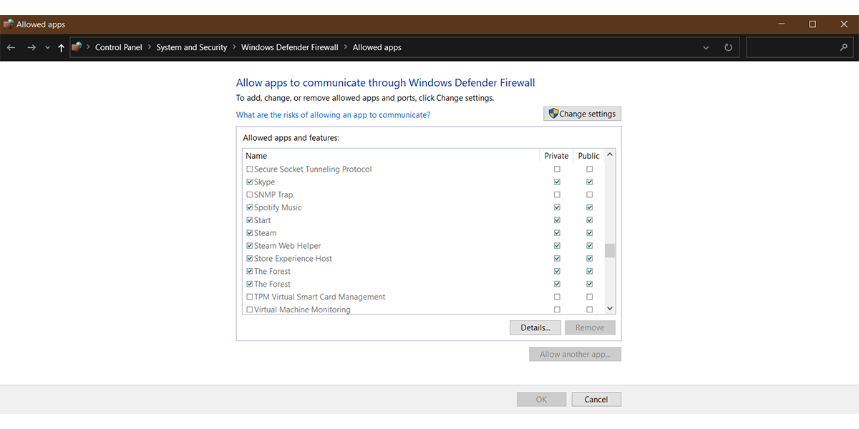The width and height of the screenshot is (859, 429).
Task: Toggle the Skype app checkbox
Action: point(250,182)
